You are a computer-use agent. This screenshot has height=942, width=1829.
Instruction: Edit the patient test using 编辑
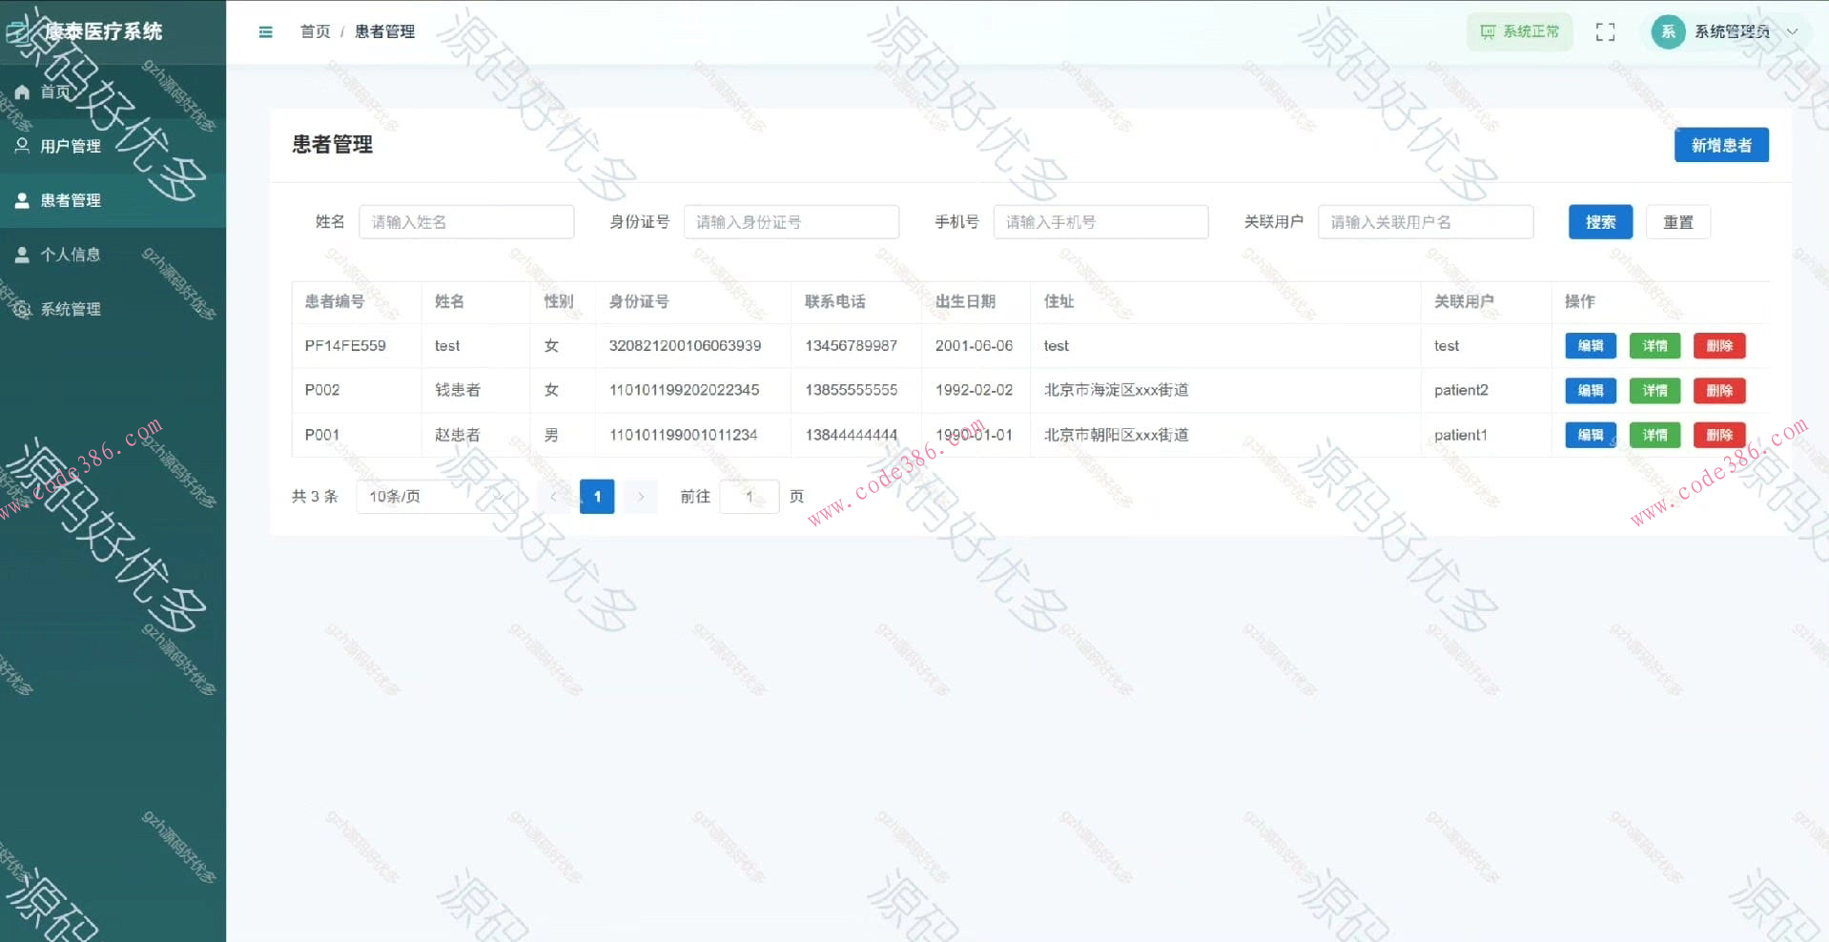coord(1590,345)
